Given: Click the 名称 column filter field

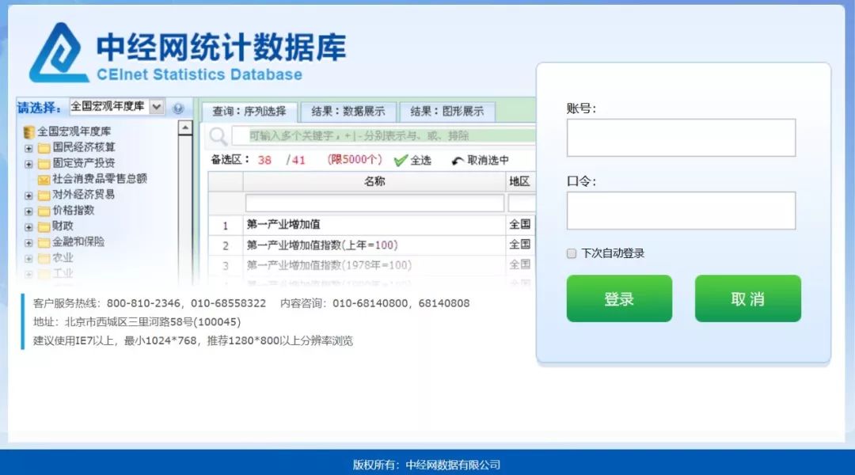Looking at the screenshot, I should coord(374,203).
